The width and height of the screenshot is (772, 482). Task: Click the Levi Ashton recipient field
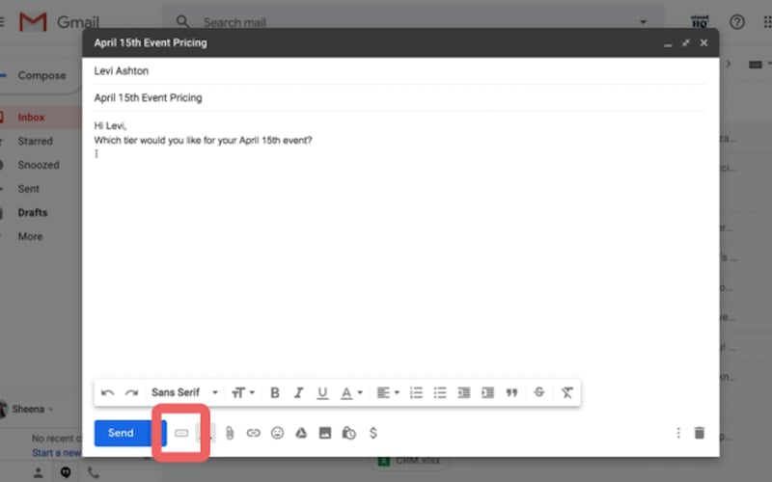tap(400, 70)
